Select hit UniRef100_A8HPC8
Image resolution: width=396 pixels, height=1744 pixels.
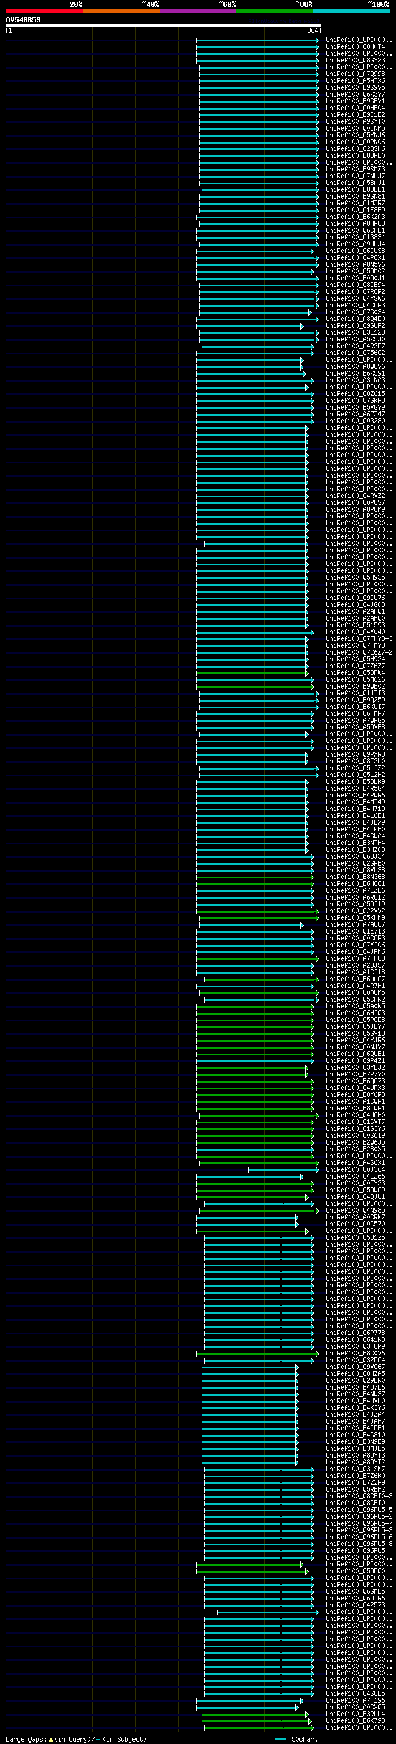pyautogui.click(x=355, y=223)
